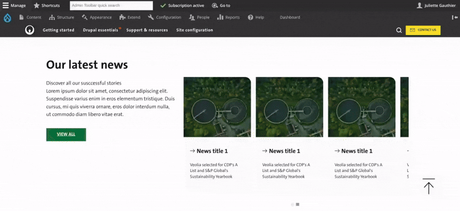Select the second carousel pagination dot
The width and height of the screenshot is (460, 211).
coord(297,204)
